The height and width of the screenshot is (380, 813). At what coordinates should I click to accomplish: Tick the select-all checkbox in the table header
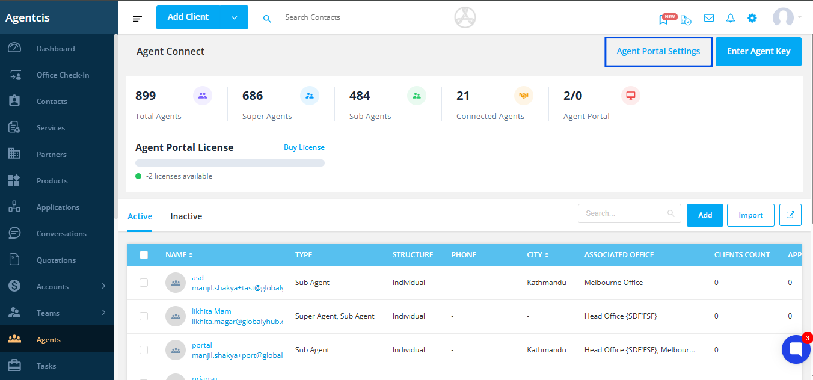144,255
